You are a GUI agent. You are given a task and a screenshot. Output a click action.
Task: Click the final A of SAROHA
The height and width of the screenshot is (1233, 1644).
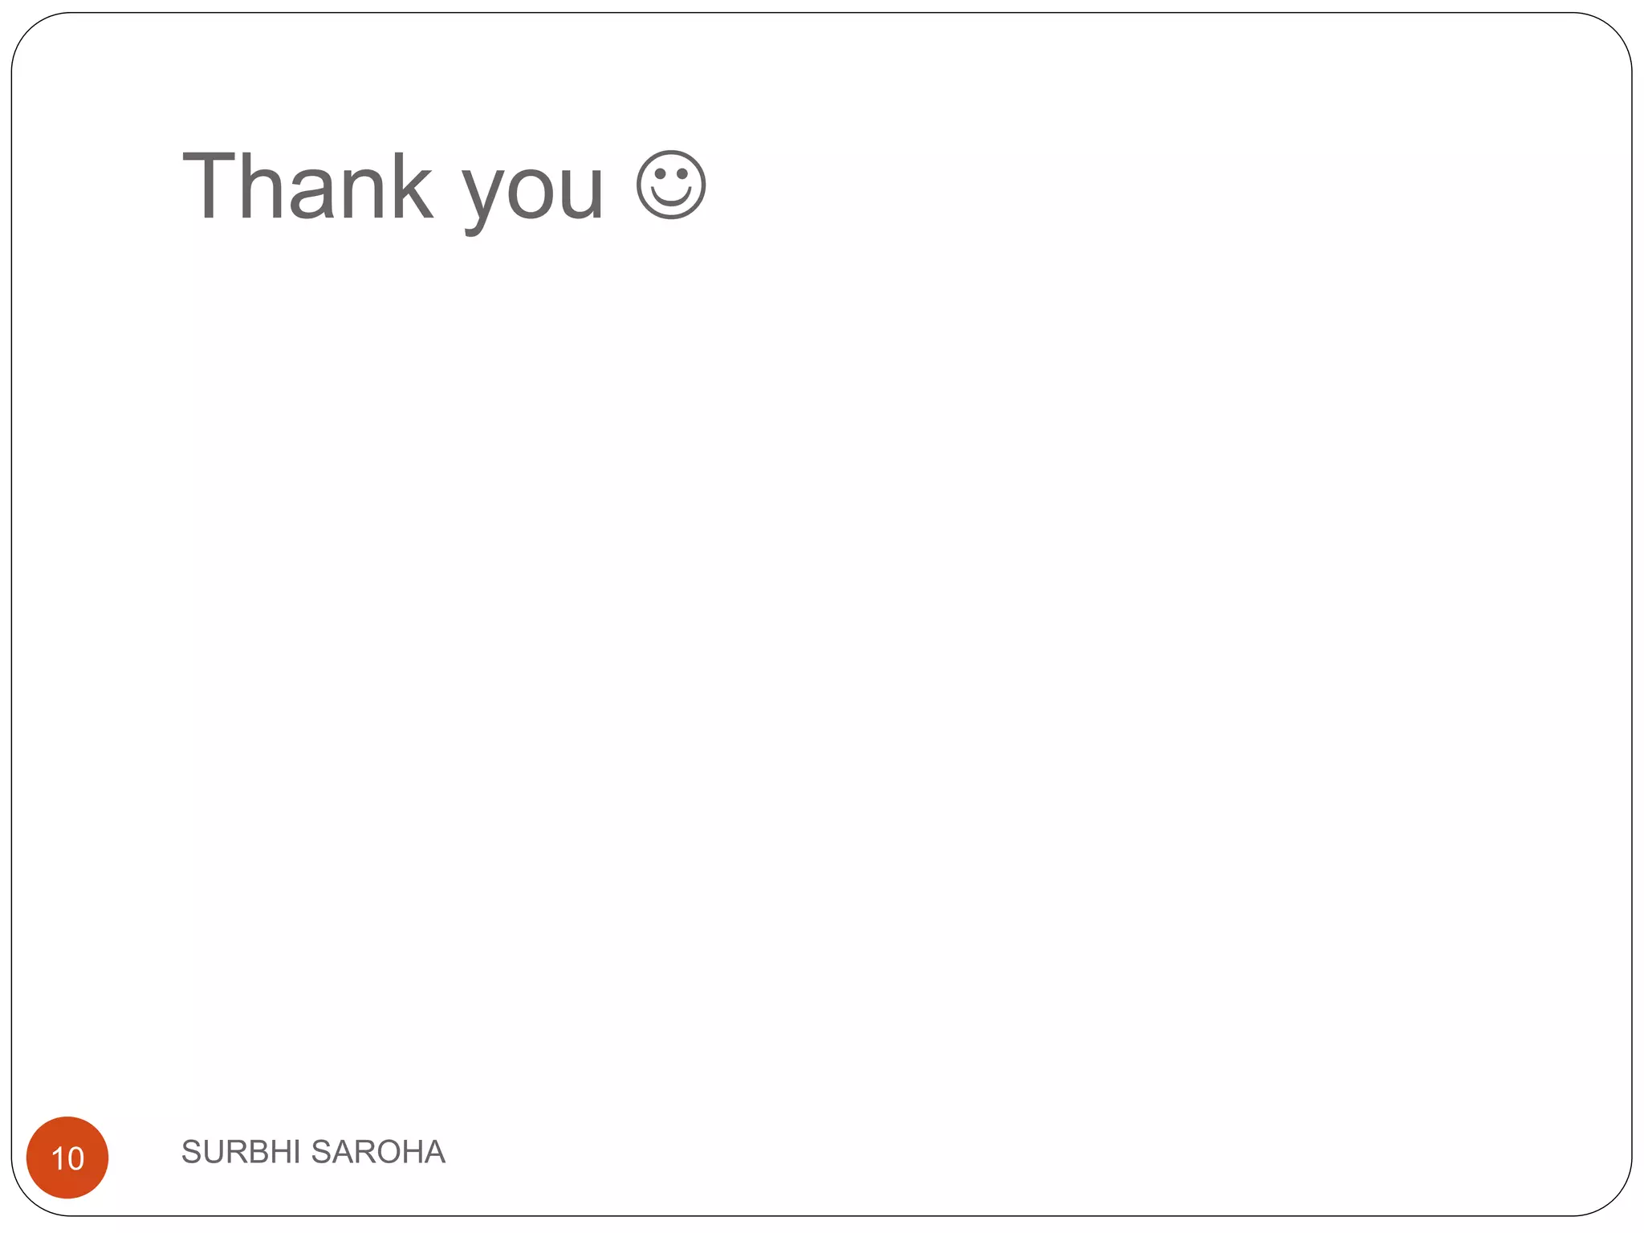[x=434, y=1152]
